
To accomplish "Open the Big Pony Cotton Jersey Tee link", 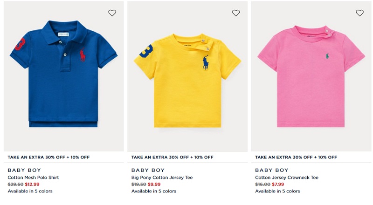I will [x=162, y=178].
